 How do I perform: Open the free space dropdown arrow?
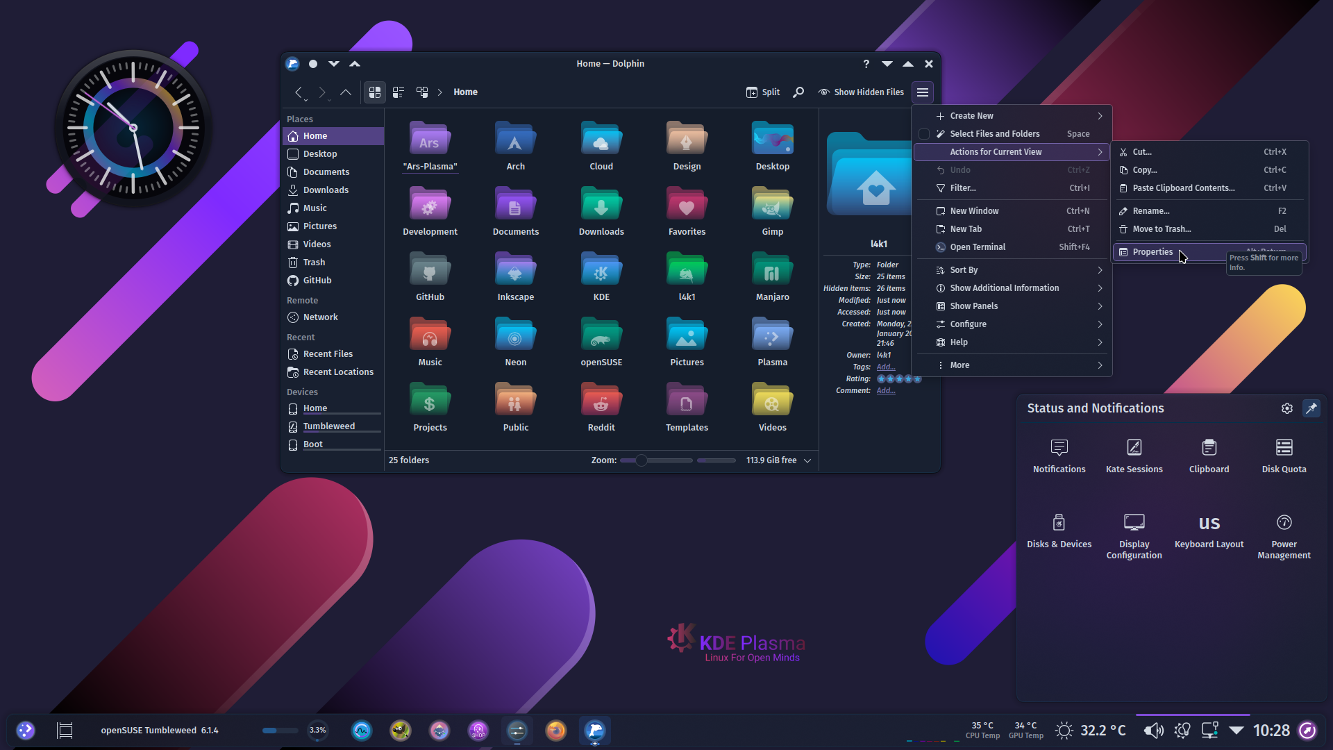[x=807, y=460]
